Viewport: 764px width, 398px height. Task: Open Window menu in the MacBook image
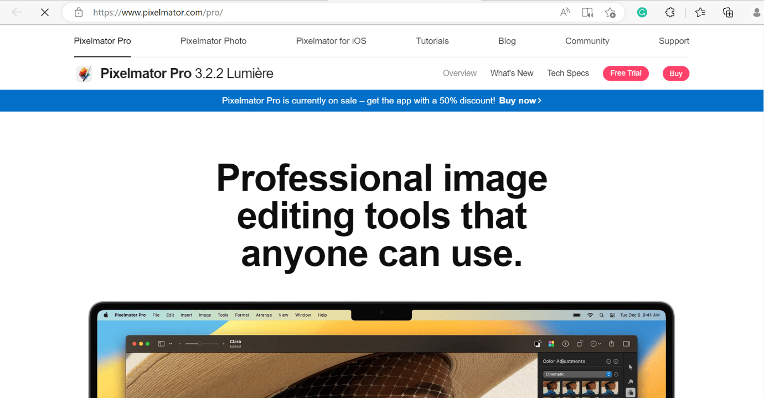click(x=303, y=315)
